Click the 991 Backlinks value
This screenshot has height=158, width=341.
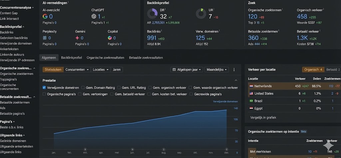pyautogui.click(x=152, y=38)
